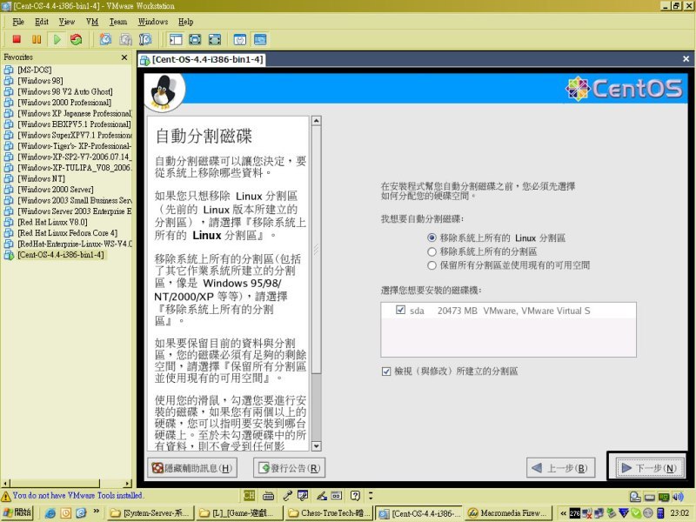Viewport: 696px width, 522px height.
Task: Click the 發行公告(R) button
Action: (x=290, y=468)
